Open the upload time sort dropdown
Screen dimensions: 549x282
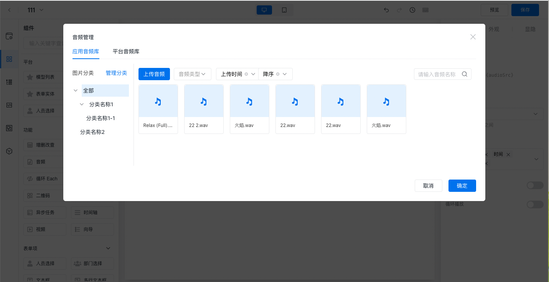(x=253, y=74)
